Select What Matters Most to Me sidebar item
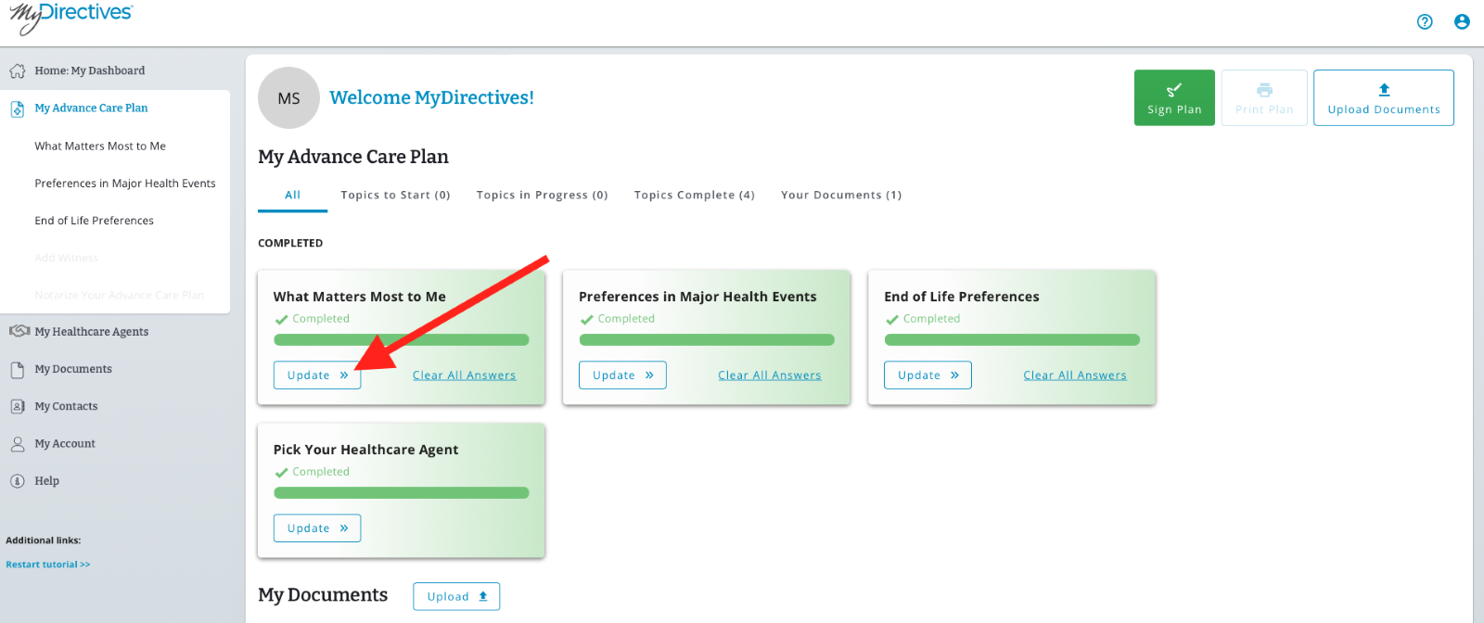1484x623 pixels. tap(100, 146)
